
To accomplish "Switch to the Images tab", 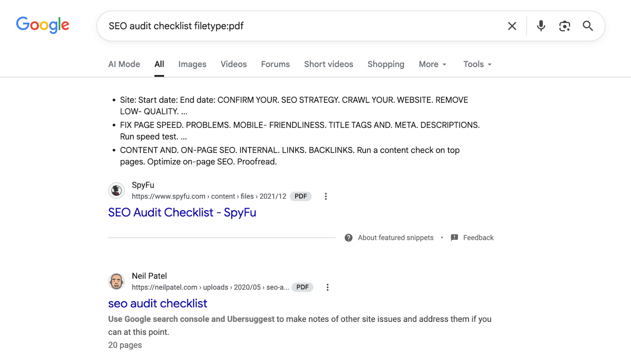I will tap(192, 64).
